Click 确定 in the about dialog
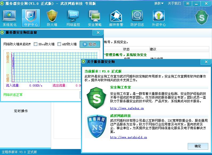 pyautogui.click(x=198, y=146)
